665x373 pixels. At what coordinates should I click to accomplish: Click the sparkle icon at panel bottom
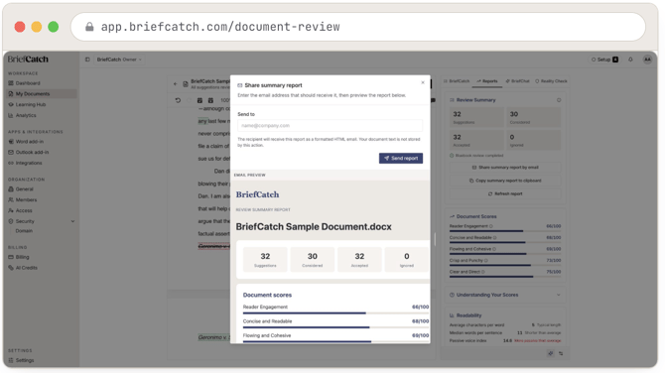click(551, 353)
